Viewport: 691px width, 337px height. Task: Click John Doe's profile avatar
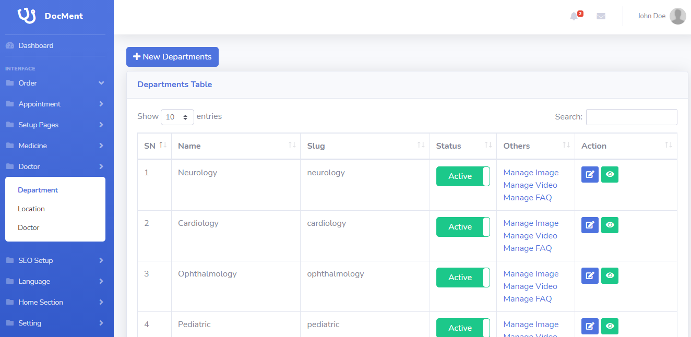pos(677,16)
